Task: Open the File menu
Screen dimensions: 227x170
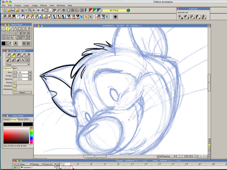Action: [4, 5]
